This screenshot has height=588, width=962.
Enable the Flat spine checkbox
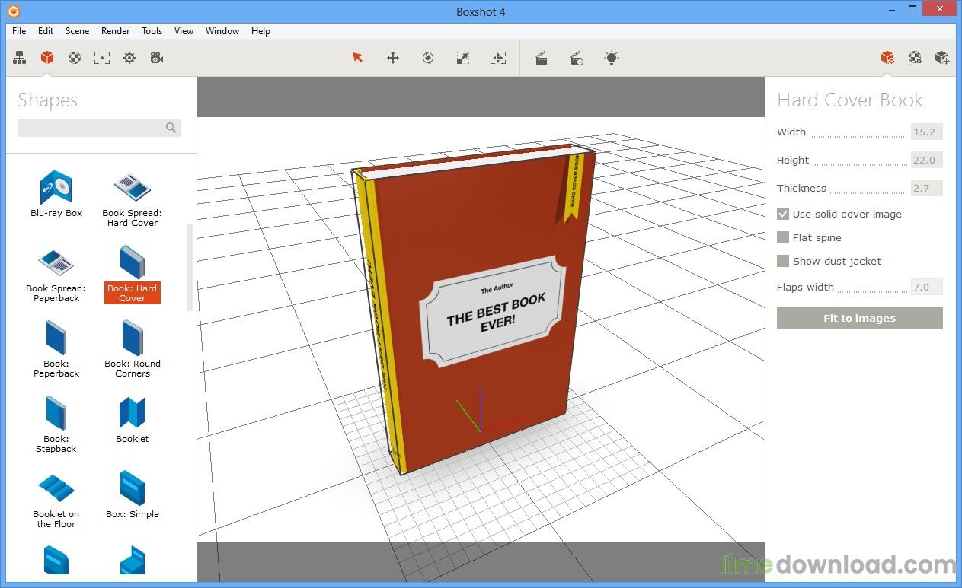click(783, 237)
